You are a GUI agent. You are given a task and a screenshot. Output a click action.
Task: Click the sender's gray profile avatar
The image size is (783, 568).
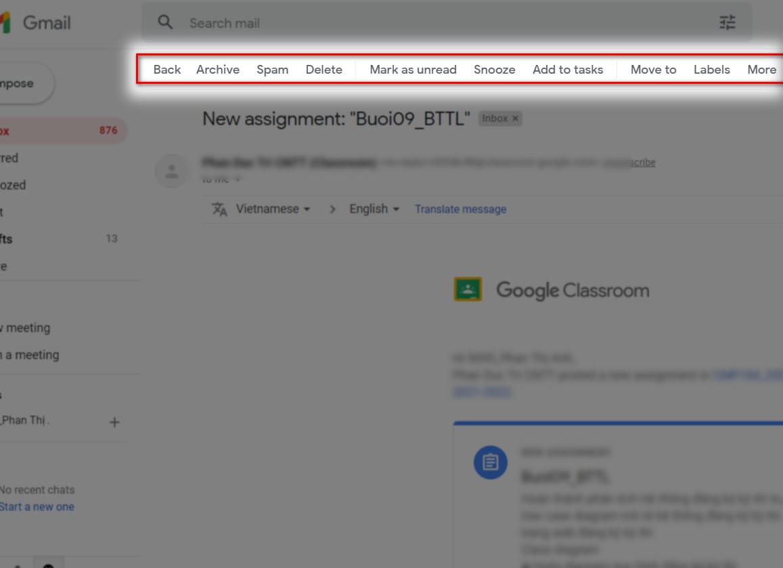point(172,171)
